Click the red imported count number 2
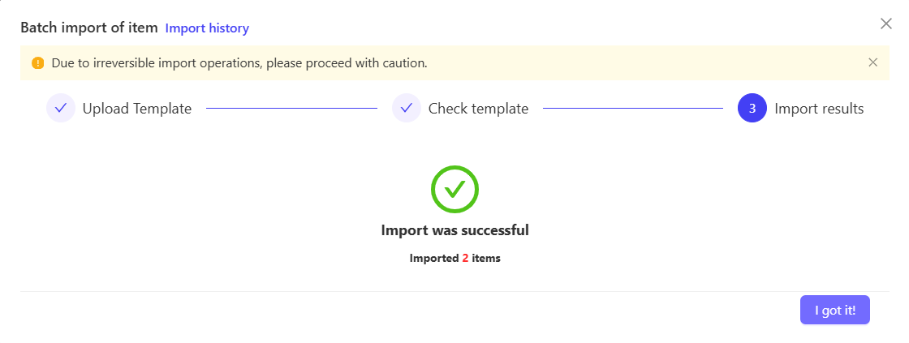The image size is (909, 343). (465, 259)
